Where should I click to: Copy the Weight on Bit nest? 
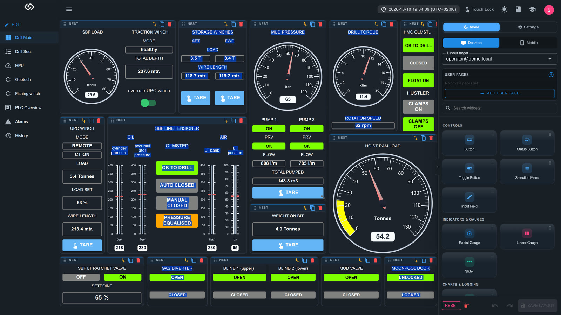tap(312, 208)
